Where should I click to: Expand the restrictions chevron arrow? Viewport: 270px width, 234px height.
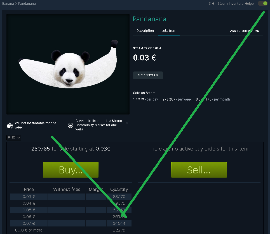point(127,123)
